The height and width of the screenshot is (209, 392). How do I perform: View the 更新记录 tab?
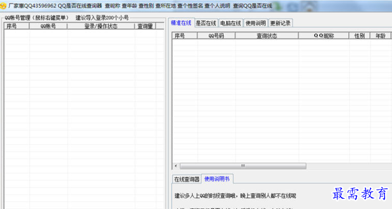[x=280, y=23]
